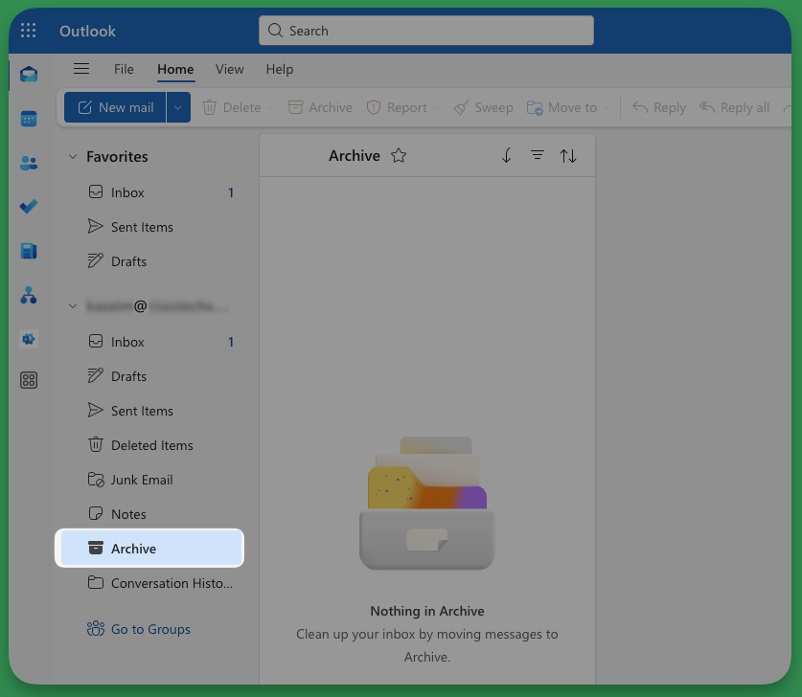This screenshot has width=802, height=697.
Task: Toggle the hamburger navigation pane button
Action: [x=81, y=69]
